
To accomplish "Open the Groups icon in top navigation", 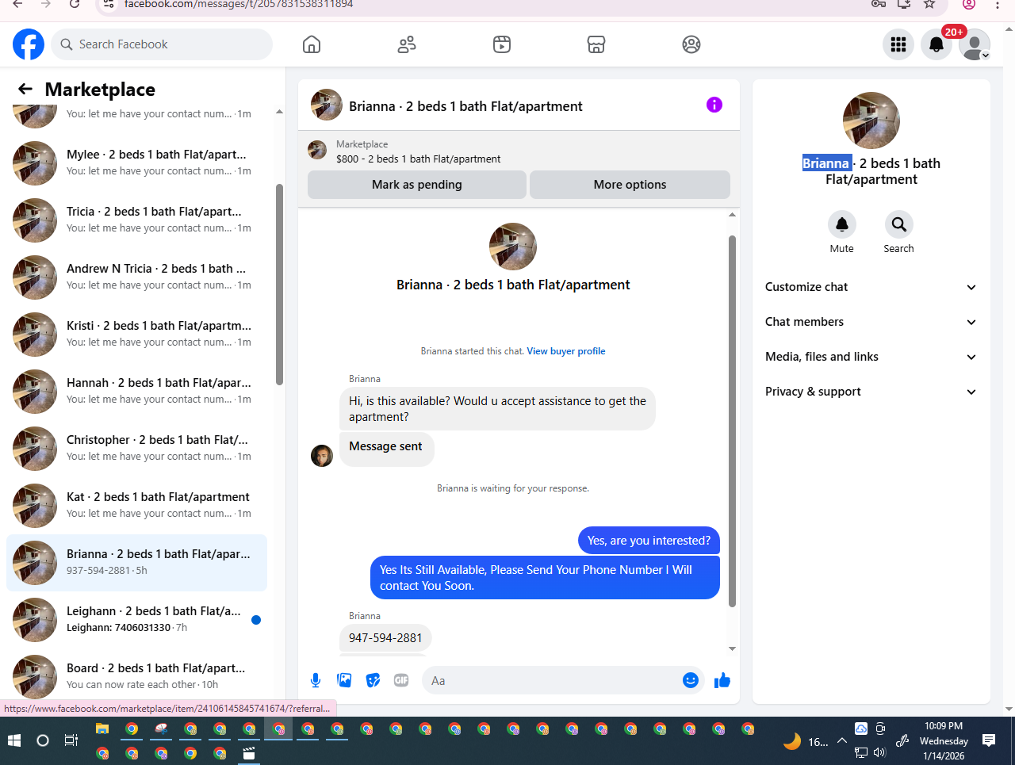I will coord(691,44).
